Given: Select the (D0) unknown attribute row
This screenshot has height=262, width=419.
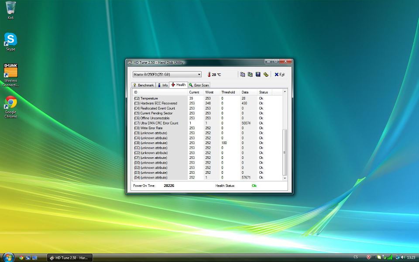Looking at the screenshot, I should [x=207, y=162].
